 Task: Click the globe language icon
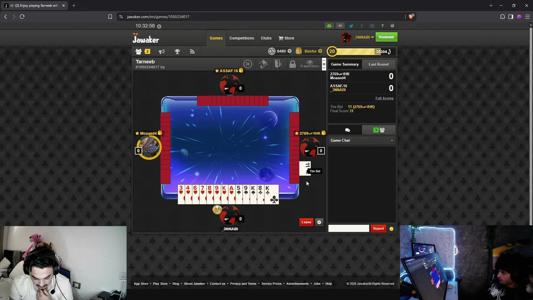pyautogui.click(x=392, y=26)
